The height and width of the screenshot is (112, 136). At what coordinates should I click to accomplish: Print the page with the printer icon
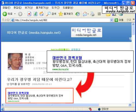(92, 14)
